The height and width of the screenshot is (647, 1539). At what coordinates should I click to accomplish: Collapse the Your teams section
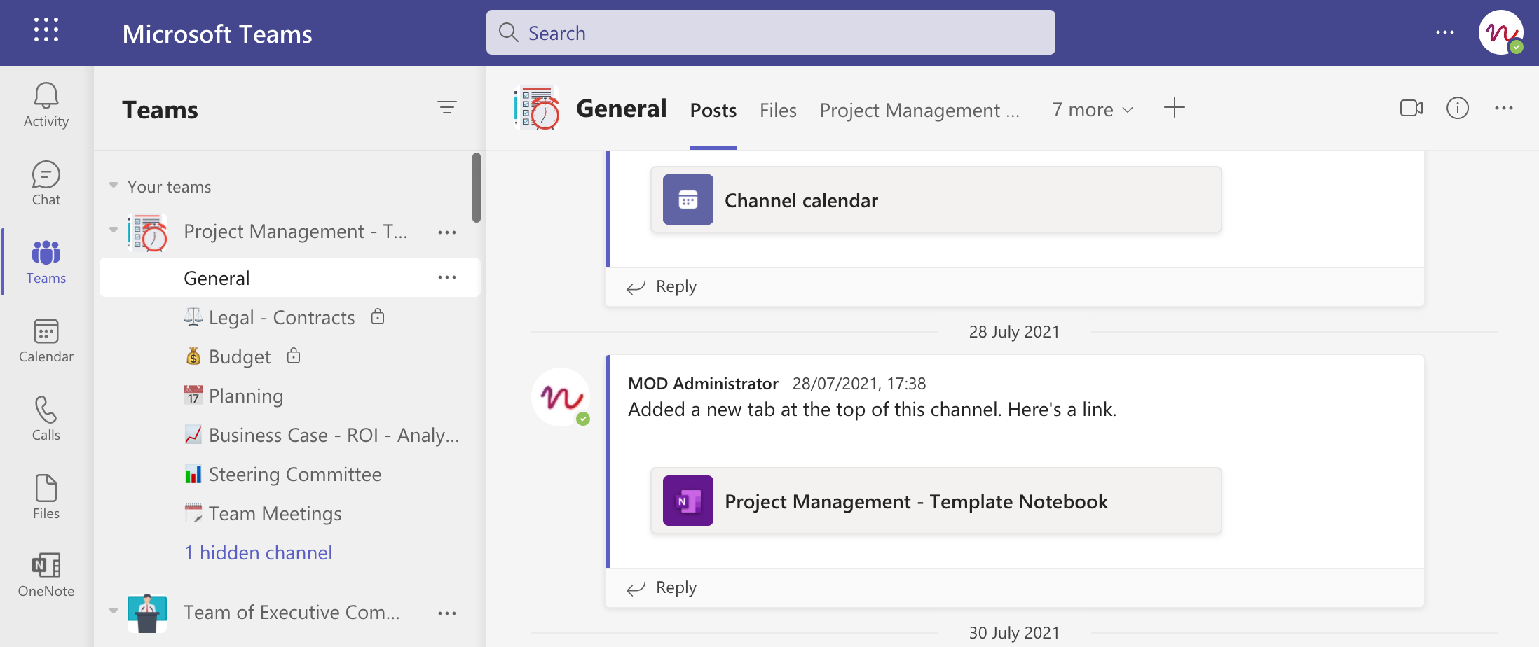pyautogui.click(x=114, y=186)
